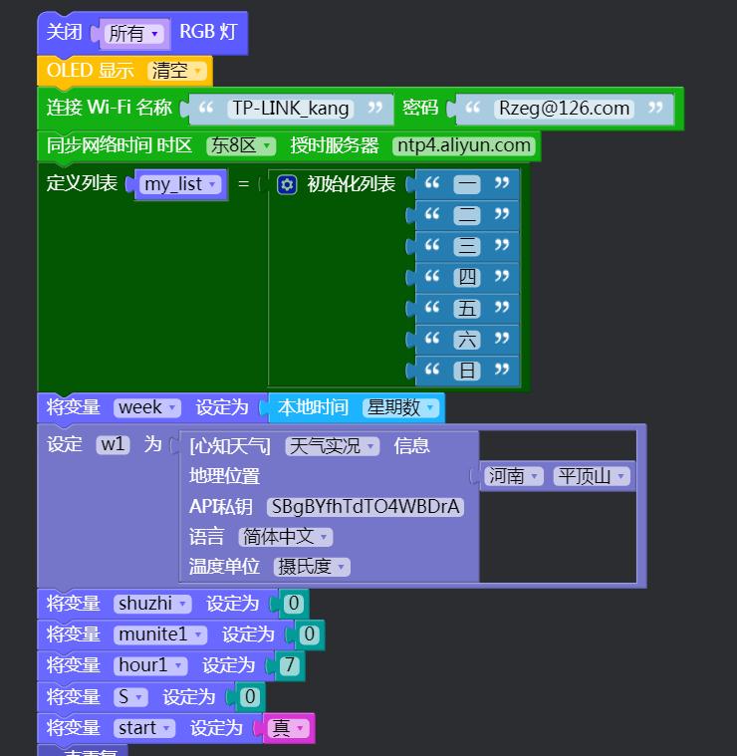Screen dimensions: 737x756
Task: Select the list item text 二
Action: pos(466,215)
